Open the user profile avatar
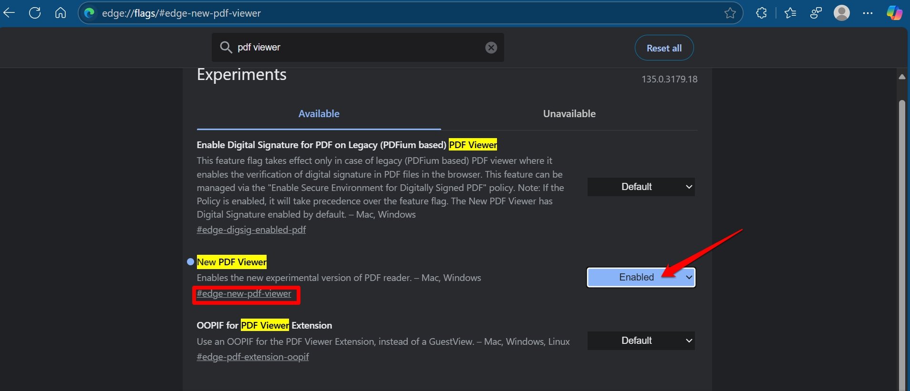Viewport: 910px width, 391px height. 842,13
